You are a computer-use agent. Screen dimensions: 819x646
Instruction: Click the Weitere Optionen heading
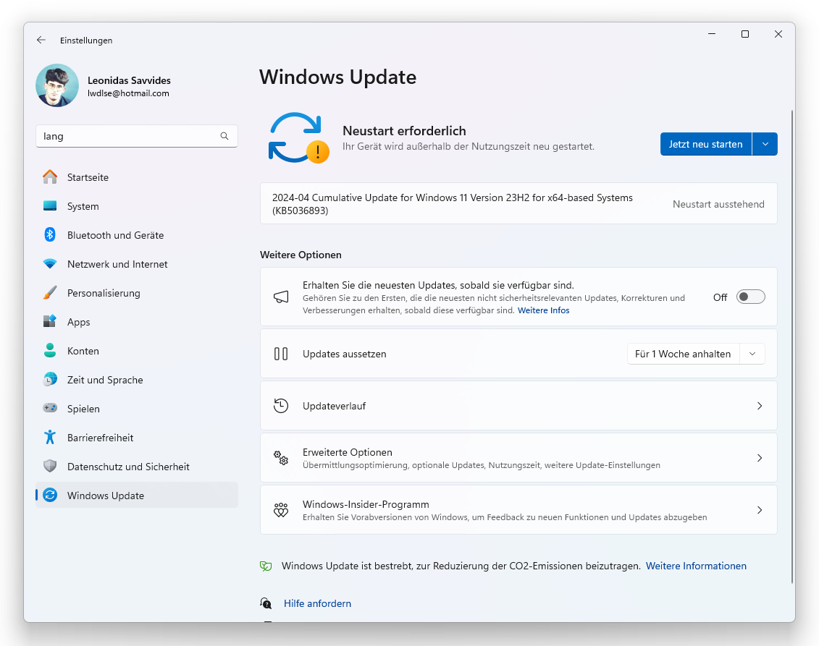pos(301,255)
